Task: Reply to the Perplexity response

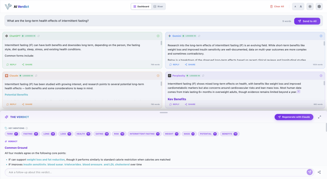Action: (x=174, y=104)
